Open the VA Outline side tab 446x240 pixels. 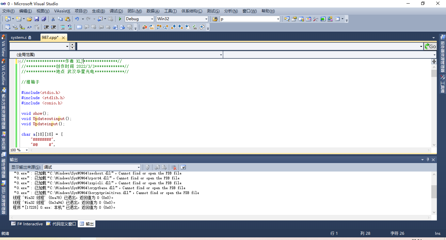click(x=3, y=72)
